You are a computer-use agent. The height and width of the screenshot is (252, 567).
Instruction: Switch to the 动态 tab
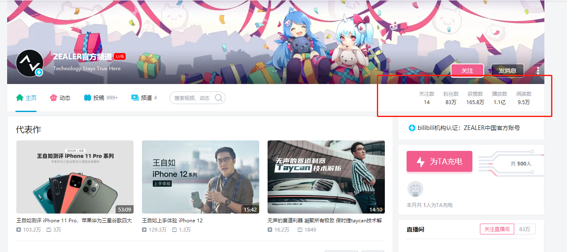click(60, 98)
